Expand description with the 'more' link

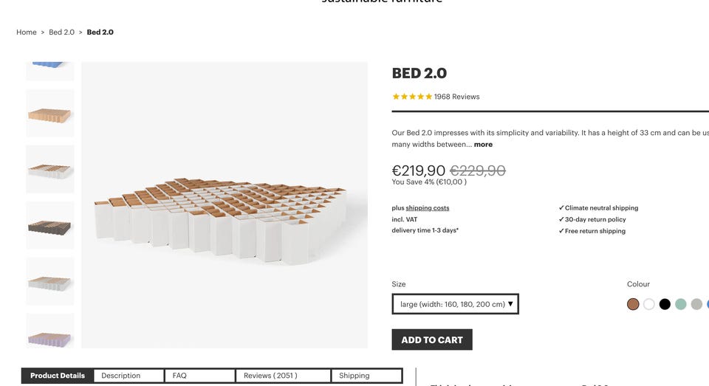coord(483,145)
